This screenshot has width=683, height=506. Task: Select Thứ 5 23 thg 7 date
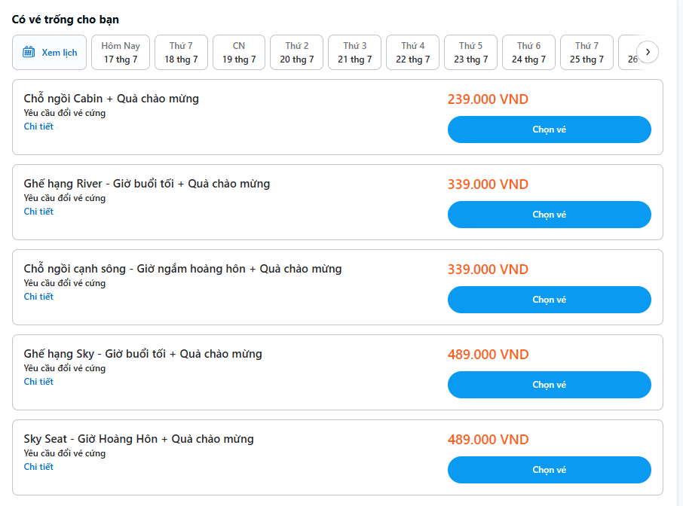coord(471,52)
